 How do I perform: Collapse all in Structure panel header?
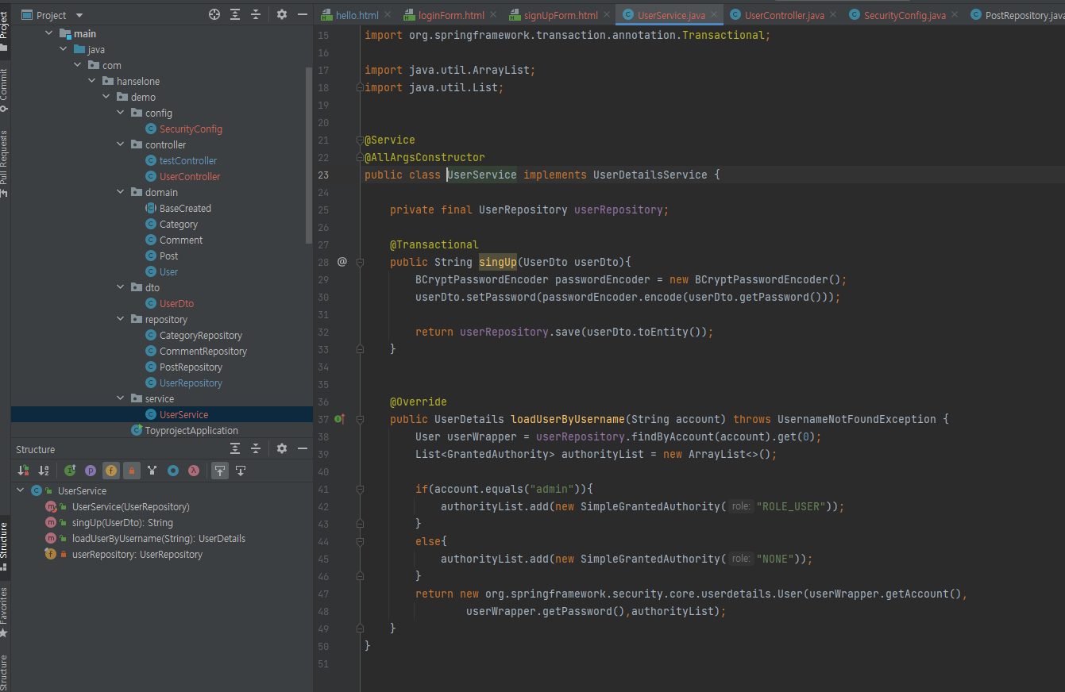[x=256, y=448]
